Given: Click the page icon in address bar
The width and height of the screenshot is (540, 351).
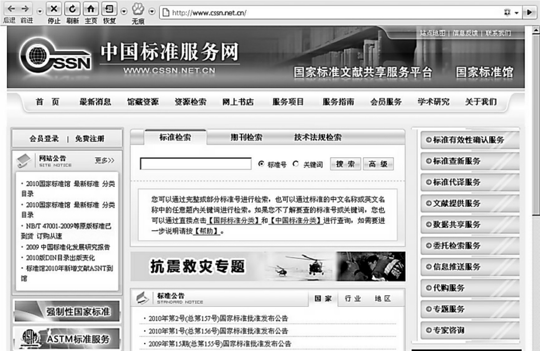Looking at the screenshot, I should coord(165,13).
